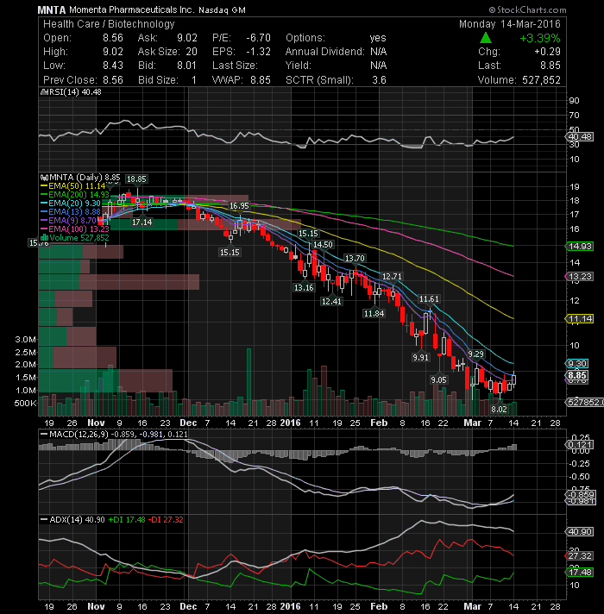Click the EMA(13) 8.88 legend entry
Image resolution: width=604 pixels, height=614 pixels.
(x=74, y=212)
